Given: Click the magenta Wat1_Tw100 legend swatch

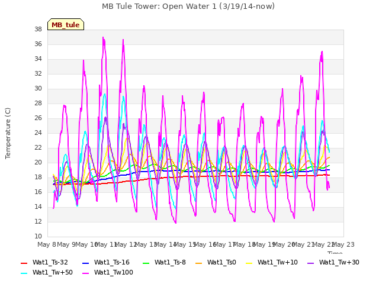Looking at the screenshot, I should (86, 273).
